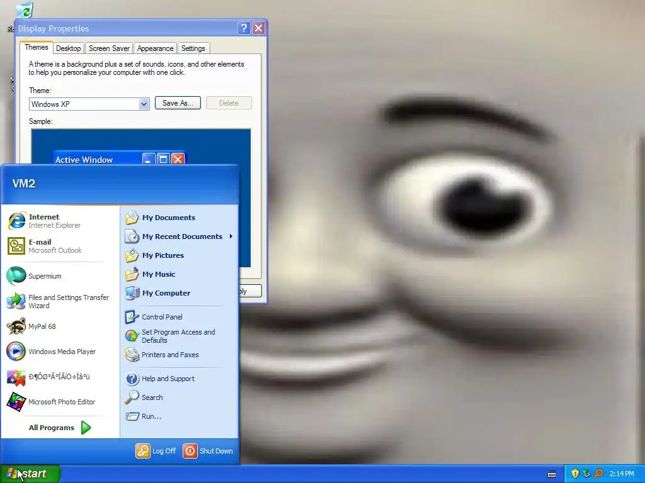Screen dimensions: 645x483
Task: Expand the Theme dropdown list
Action: click(x=144, y=104)
